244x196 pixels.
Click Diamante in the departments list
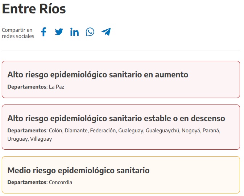tap(76, 131)
